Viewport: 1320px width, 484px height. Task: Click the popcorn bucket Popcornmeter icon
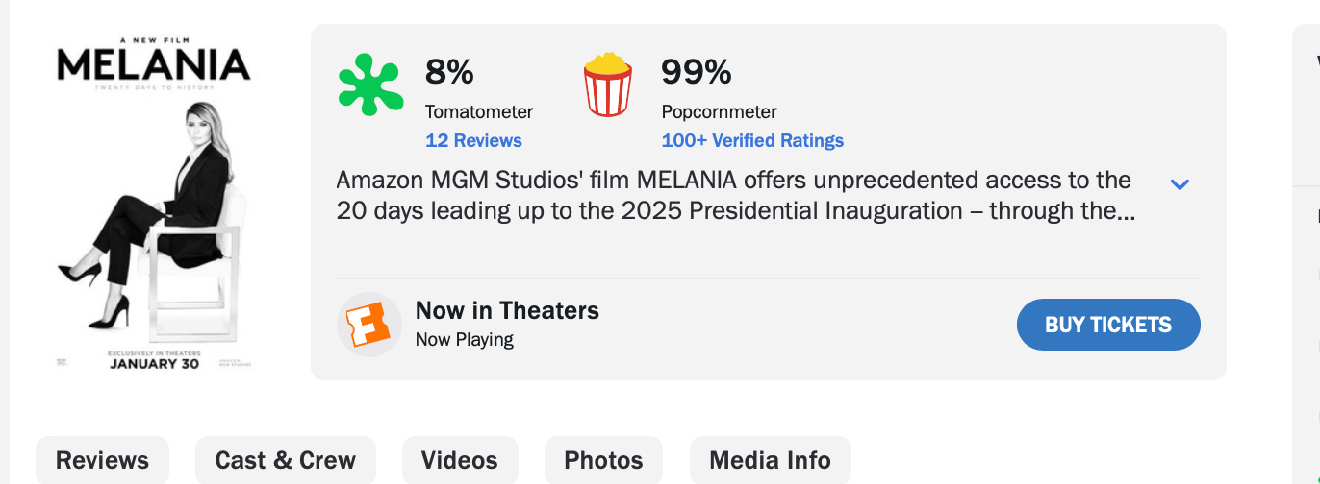point(608,85)
